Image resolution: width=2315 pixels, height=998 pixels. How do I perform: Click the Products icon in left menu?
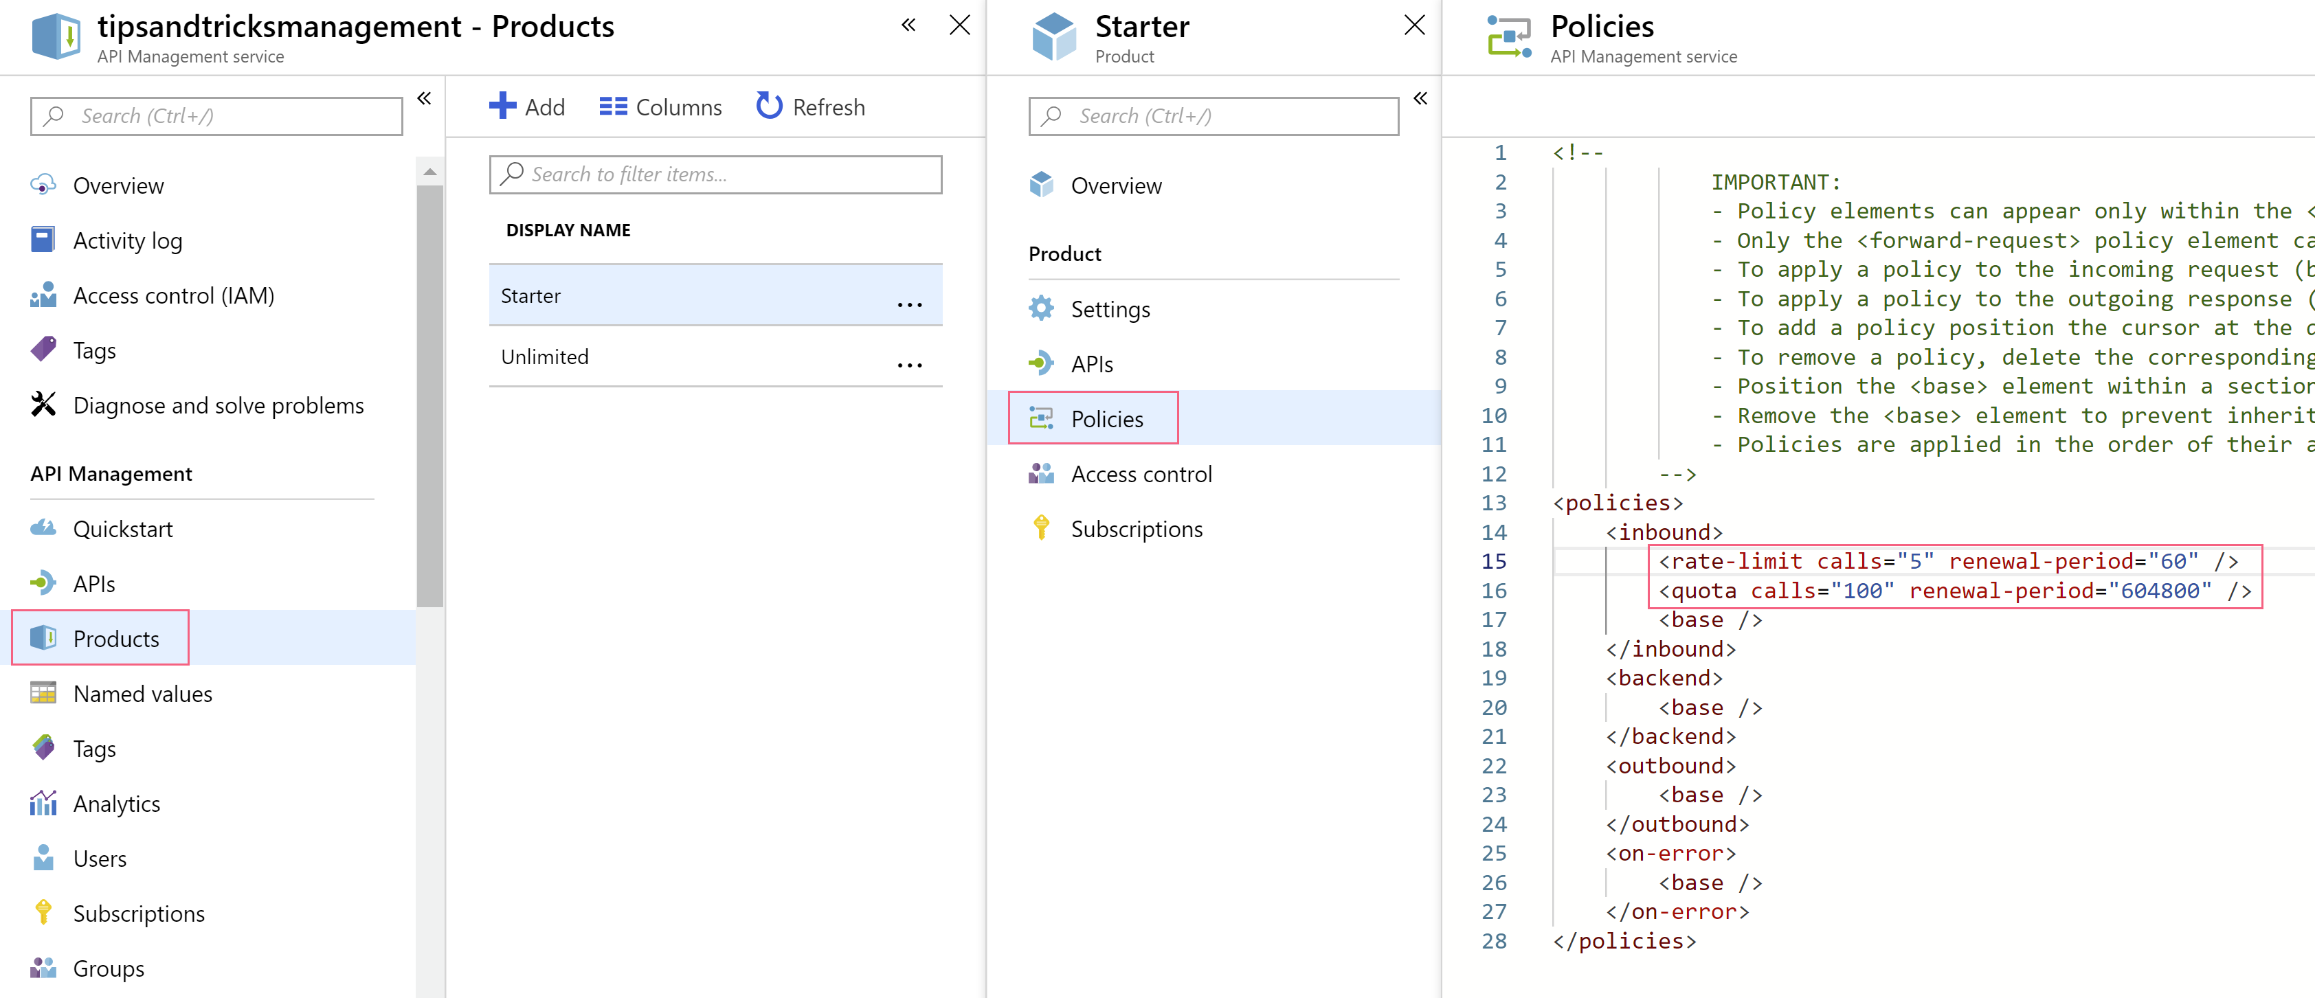click(43, 638)
